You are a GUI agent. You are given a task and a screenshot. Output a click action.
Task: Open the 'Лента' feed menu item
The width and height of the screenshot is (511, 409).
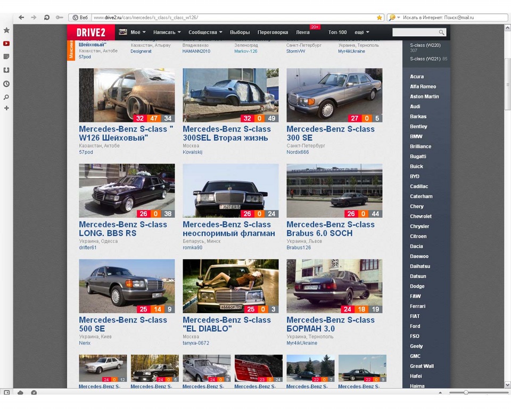click(x=303, y=32)
